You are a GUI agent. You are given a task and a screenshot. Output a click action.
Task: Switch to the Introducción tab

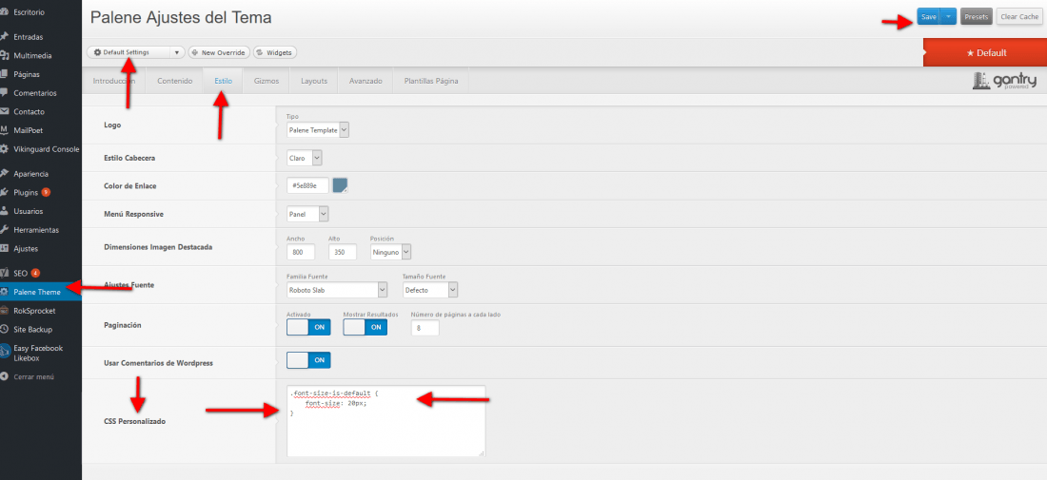tap(113, 81)
